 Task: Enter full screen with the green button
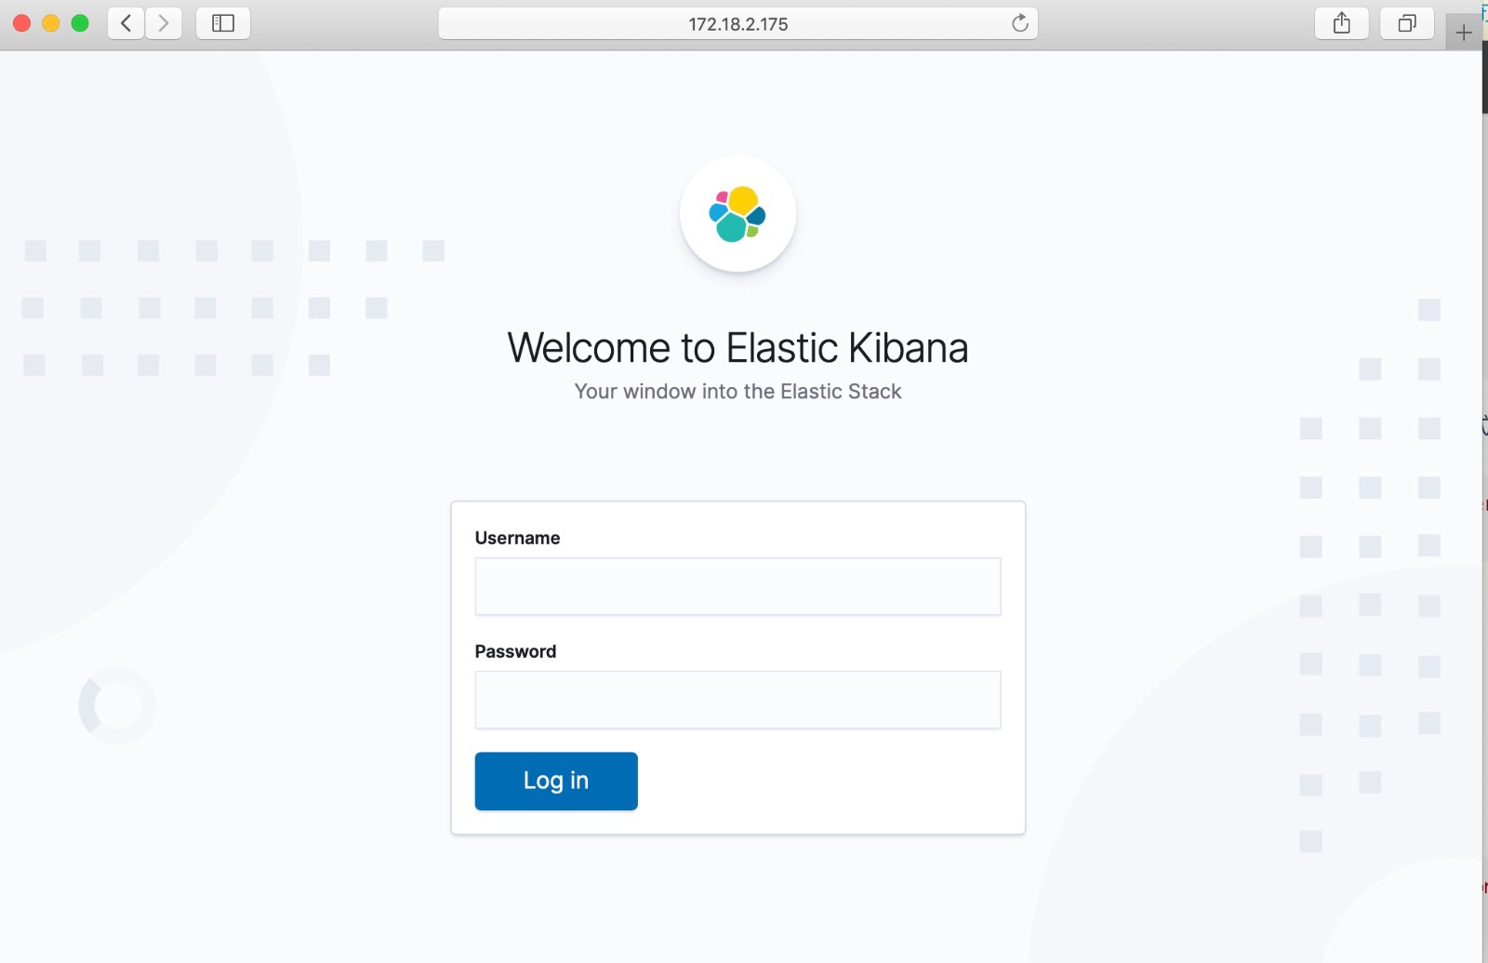tap(80, 23)
